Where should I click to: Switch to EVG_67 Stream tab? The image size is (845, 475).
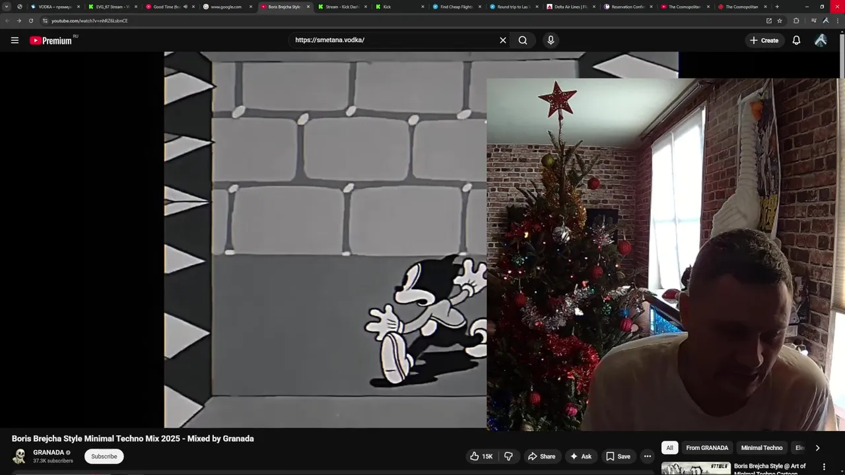[x=113, y=7]
